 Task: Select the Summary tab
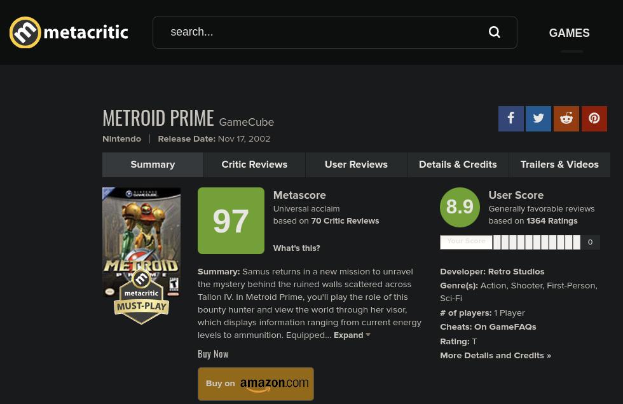[153, 165]
